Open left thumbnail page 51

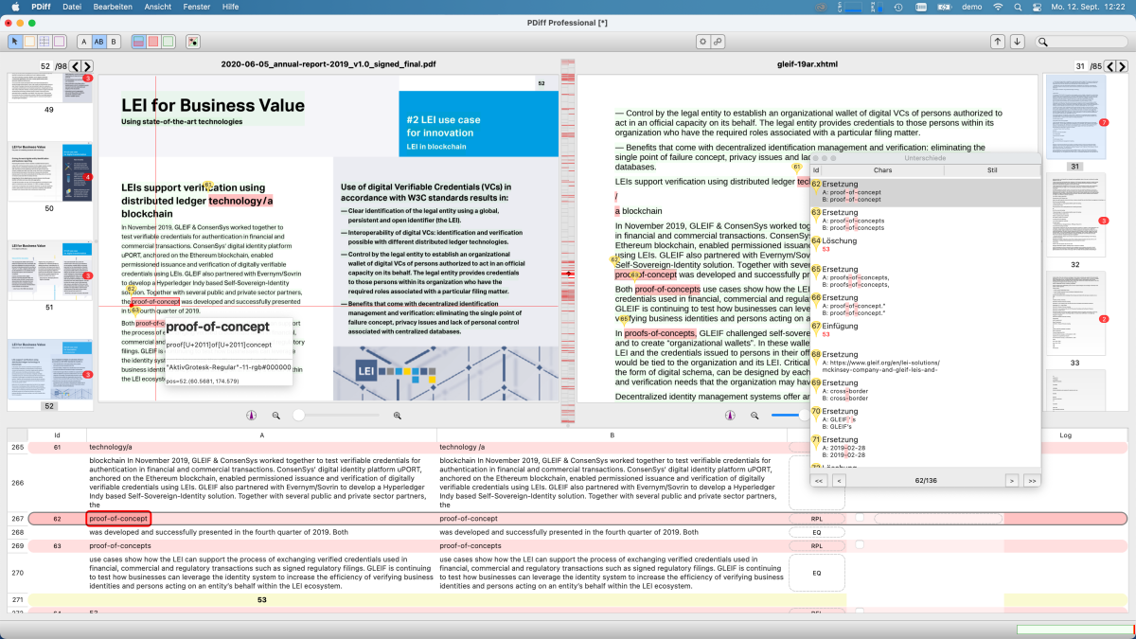click(50, 271)
